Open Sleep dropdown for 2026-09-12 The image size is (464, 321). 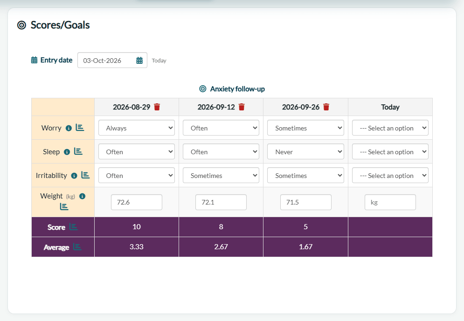[221, 151]
